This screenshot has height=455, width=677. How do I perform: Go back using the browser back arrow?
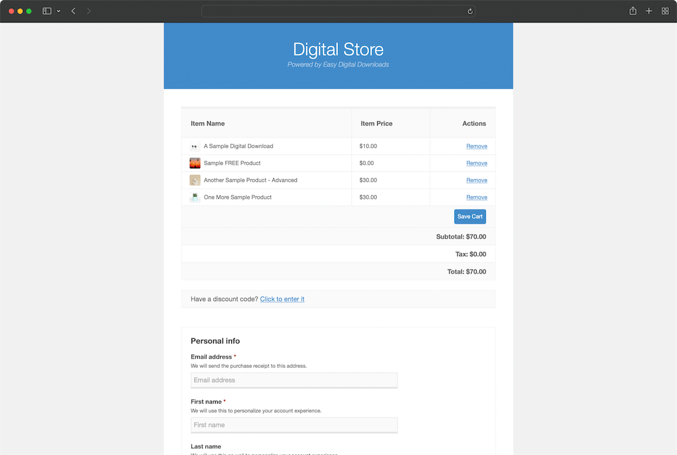coord(74,11)
